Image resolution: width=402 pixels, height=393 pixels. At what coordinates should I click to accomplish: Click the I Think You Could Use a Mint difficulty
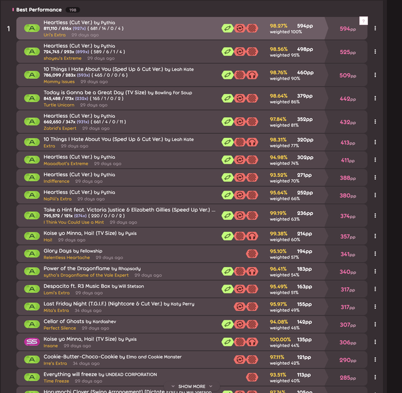73,223
